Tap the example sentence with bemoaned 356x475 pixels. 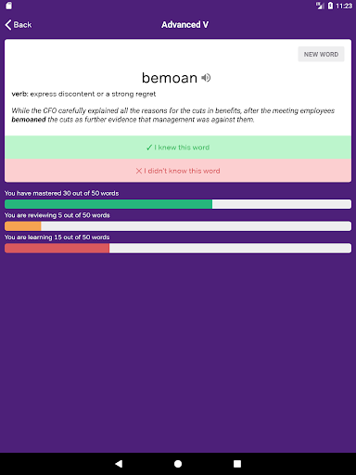click(173, 115)
